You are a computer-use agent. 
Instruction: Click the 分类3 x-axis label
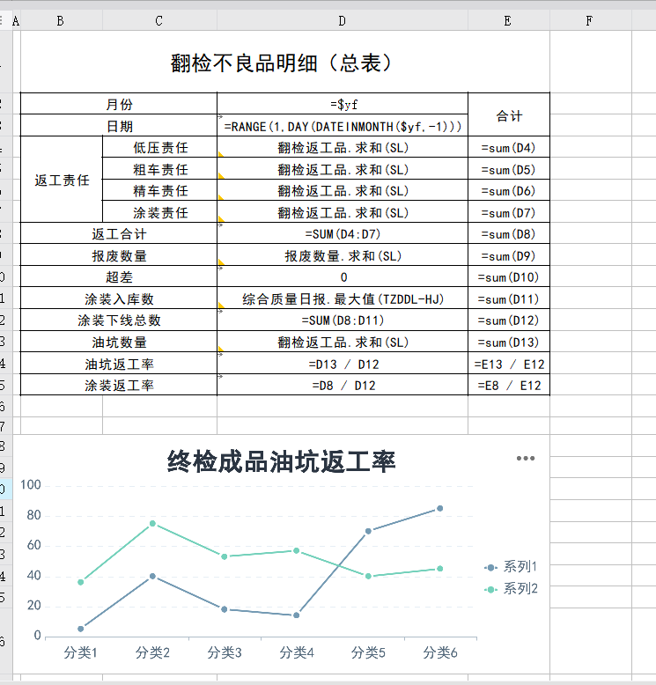click(225, 652)
